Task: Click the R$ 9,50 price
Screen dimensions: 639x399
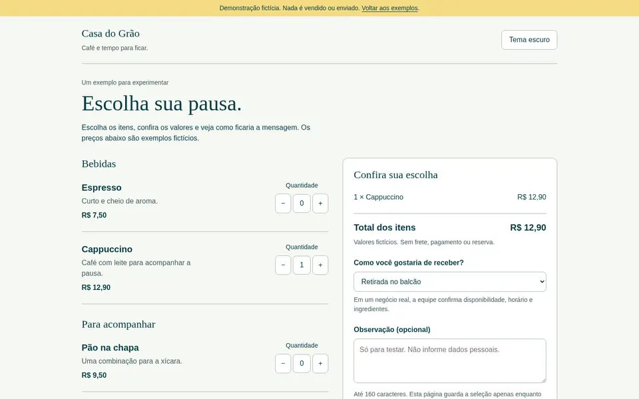Action: click(x=94, y=375)
